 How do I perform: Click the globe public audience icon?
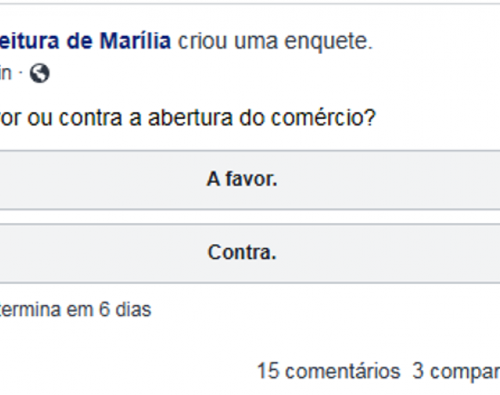pyautogui.click(x=40, y=74)
